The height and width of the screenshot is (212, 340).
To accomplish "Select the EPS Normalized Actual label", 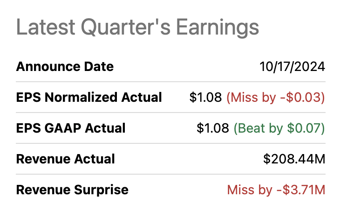I will pos(89,97).
